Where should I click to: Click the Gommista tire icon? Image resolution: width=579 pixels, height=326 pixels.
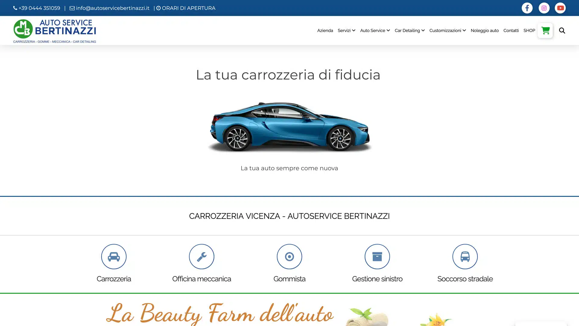click(289, 257)
